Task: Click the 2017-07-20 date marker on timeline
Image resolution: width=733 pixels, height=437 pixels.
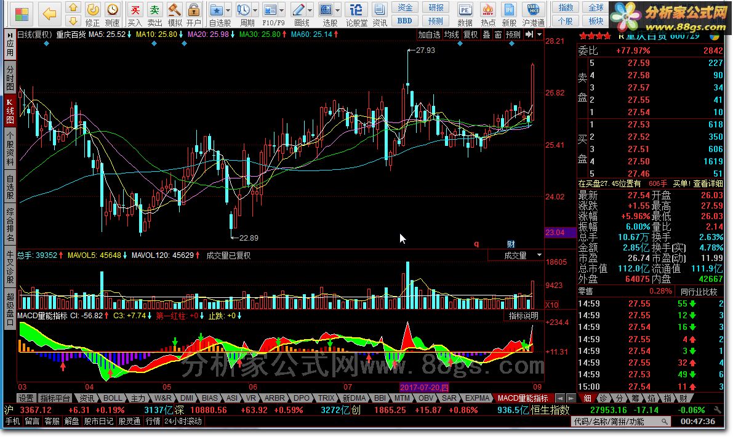Action: (424, 387)
